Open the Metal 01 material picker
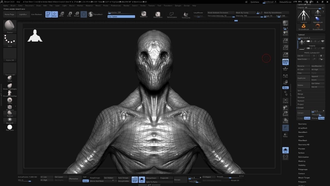 point(10,121)
